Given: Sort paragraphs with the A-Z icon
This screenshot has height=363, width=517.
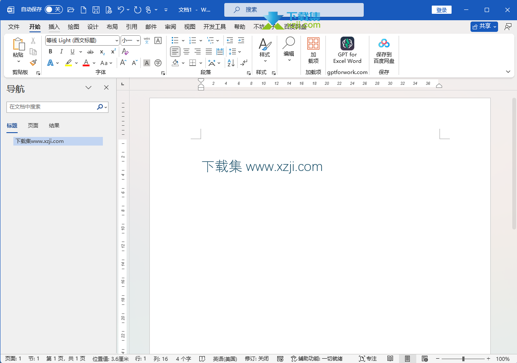Looking at the screenshot, I should [231, 63].
